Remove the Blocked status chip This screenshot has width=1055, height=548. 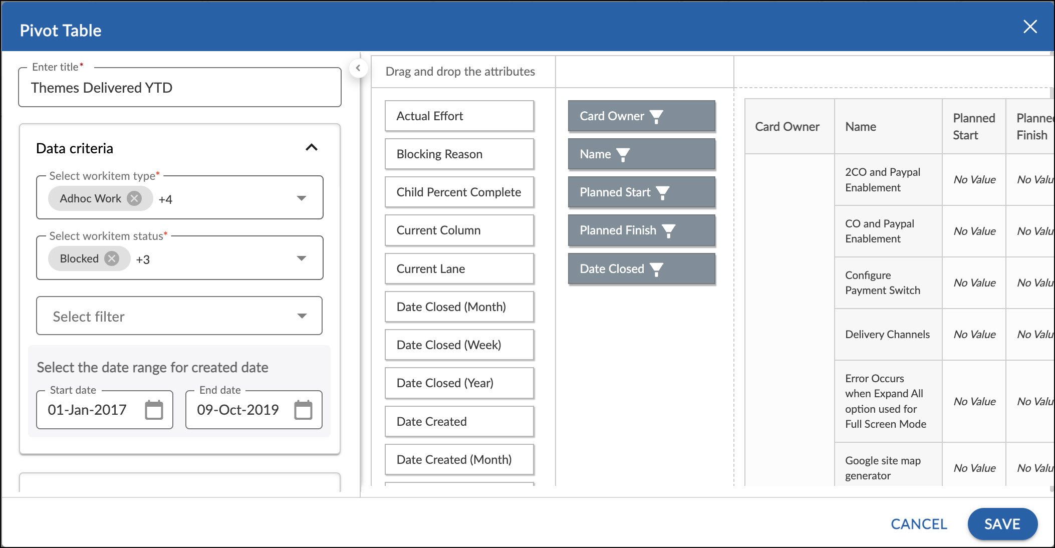pos(113,258)
